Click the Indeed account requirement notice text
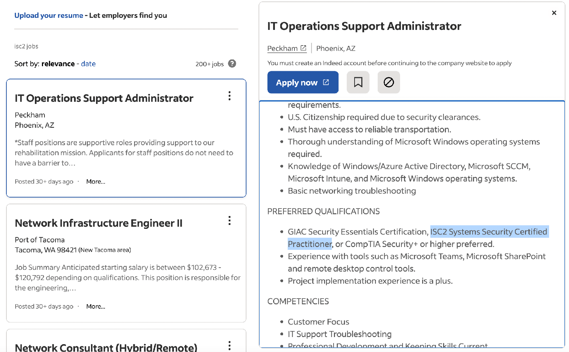Image resolution: width=569 pixels, height=352 pixels. point(389,63)
